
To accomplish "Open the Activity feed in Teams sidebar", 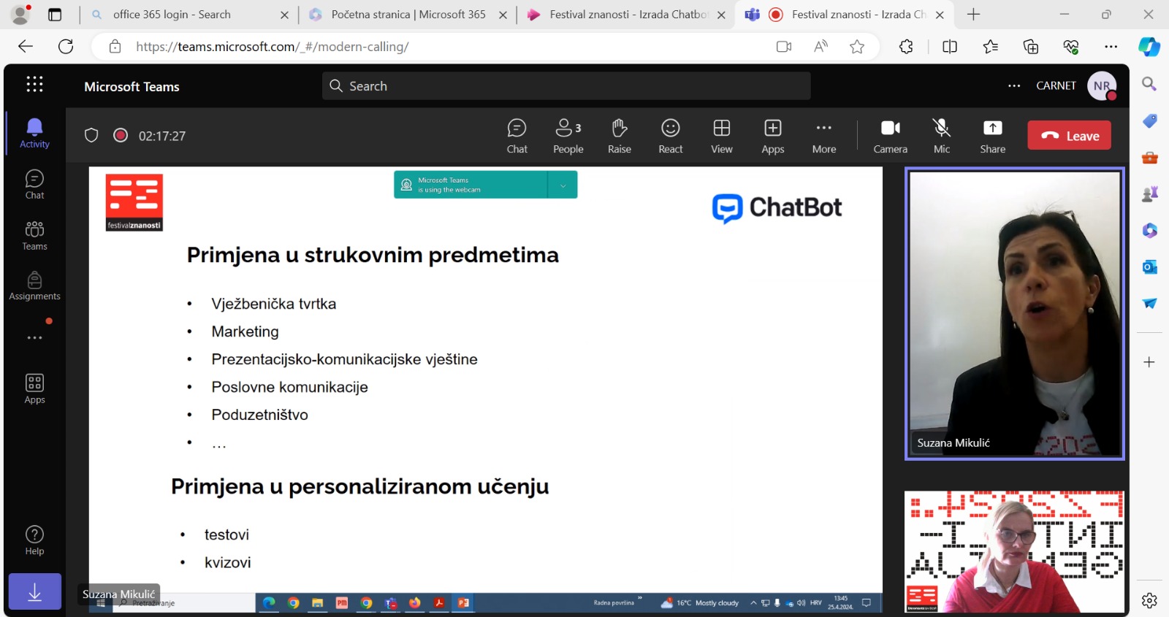I will (34, 134).
